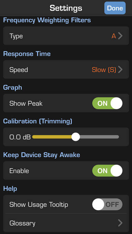Tap the Done button
The width and height of the screenshot is (132, 234).
(x=115, y=8)
